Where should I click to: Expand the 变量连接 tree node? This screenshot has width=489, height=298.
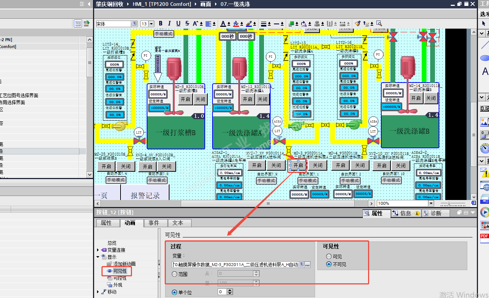[x=97, y=250]
